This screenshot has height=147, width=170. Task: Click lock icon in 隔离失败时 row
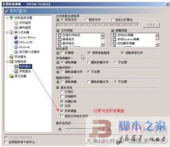click(x=58, y=82)
